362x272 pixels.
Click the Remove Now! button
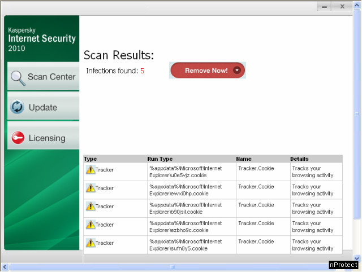click(x=208, y=70)
